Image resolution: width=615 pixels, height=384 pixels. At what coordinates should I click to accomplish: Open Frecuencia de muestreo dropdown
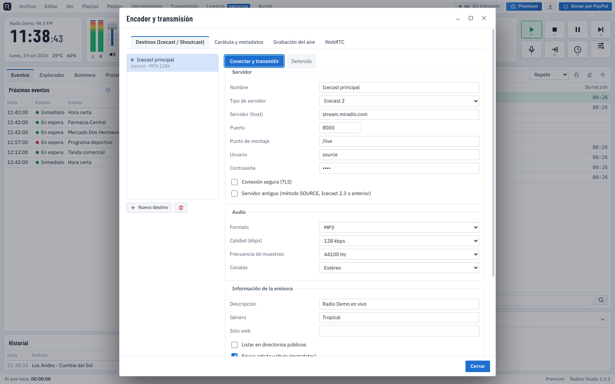[399, 254]
